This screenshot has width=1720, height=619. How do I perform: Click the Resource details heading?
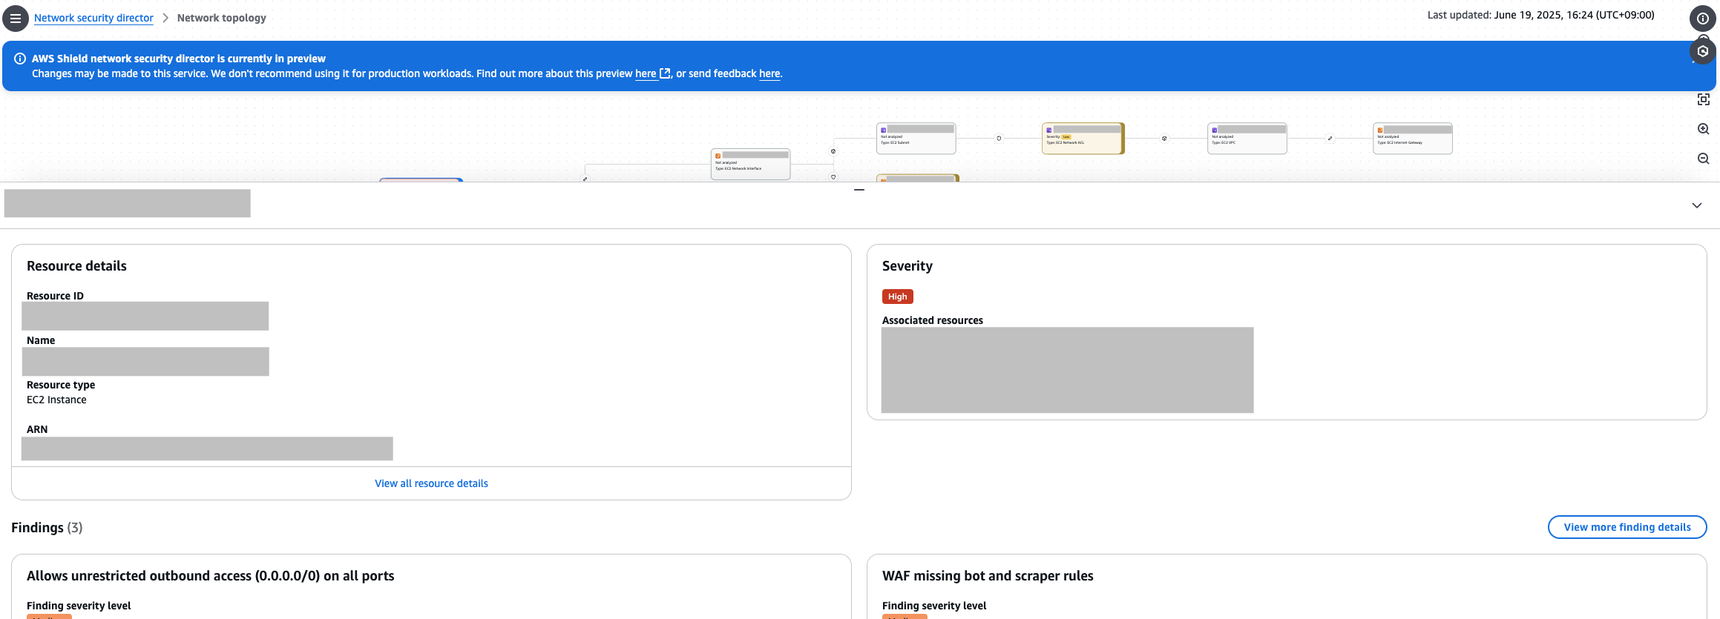pyautogui.click(x=76, y=266)
